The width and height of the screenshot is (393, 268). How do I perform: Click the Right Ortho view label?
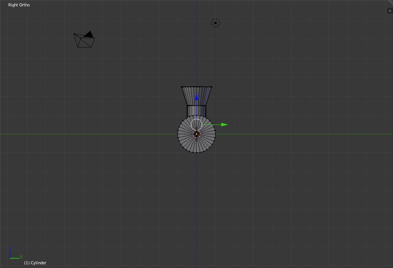19,5
